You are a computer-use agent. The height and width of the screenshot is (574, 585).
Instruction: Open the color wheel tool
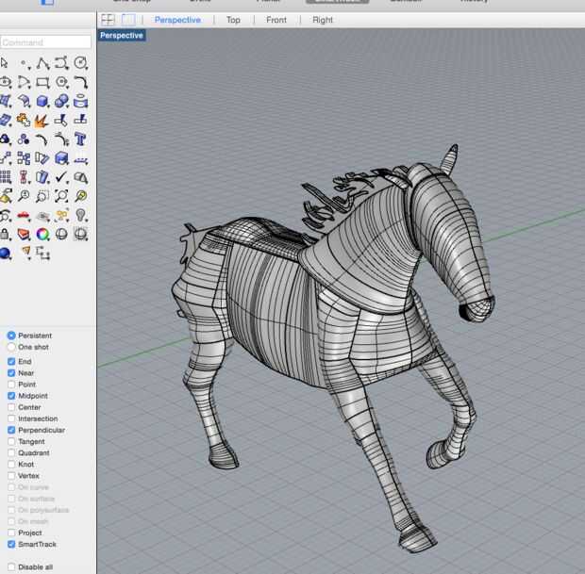pos(43,233)
